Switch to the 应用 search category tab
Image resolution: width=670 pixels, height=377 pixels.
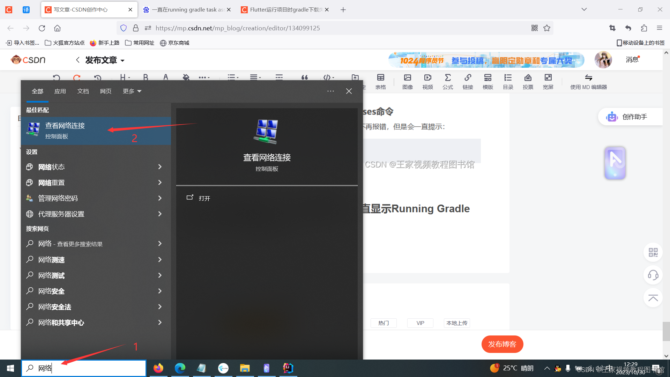[60, 91]
